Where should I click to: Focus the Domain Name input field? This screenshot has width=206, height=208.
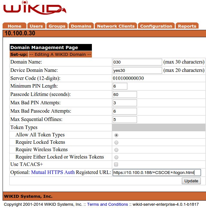137,62
